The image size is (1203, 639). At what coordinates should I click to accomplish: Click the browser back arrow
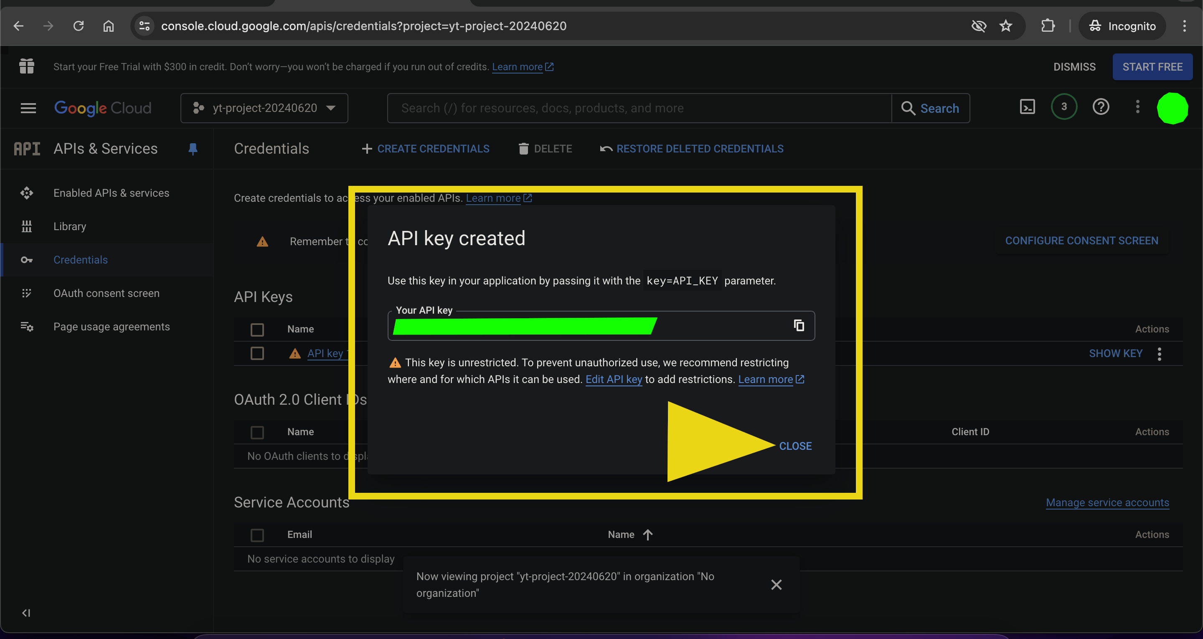pos(19,26)
